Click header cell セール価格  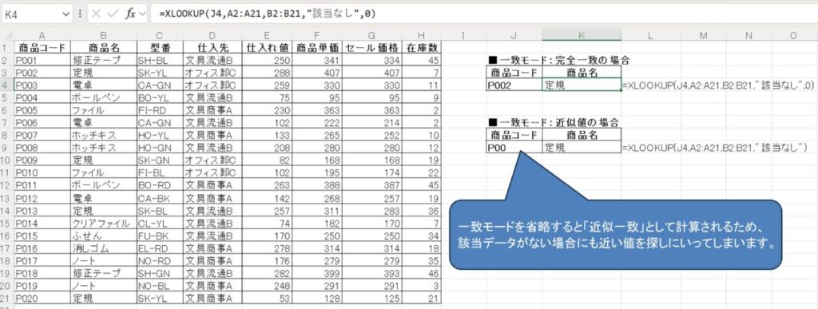point(371,48)
